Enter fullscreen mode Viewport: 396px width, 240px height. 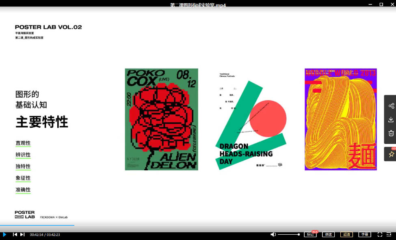[380, 234]
